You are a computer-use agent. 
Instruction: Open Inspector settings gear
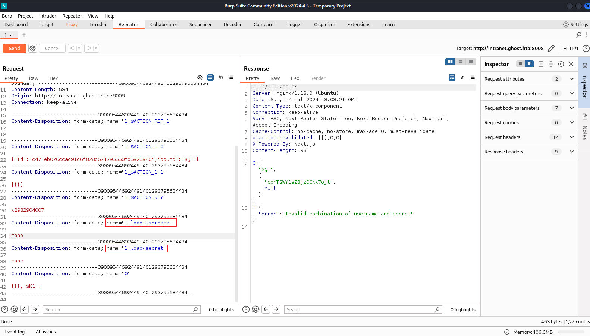point(561,64)
